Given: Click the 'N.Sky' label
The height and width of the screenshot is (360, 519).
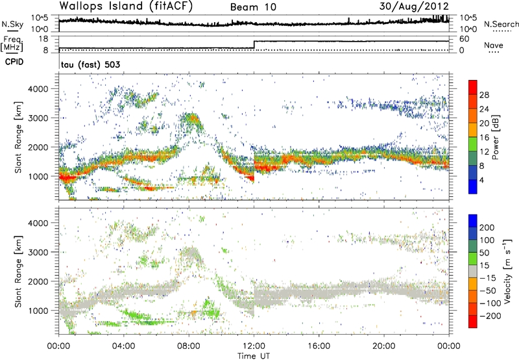Looking at the screenshot, I should coord(12,24).
